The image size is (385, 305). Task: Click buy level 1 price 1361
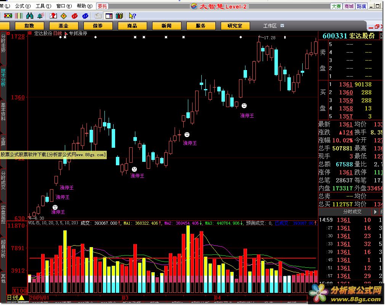point(346,84)
